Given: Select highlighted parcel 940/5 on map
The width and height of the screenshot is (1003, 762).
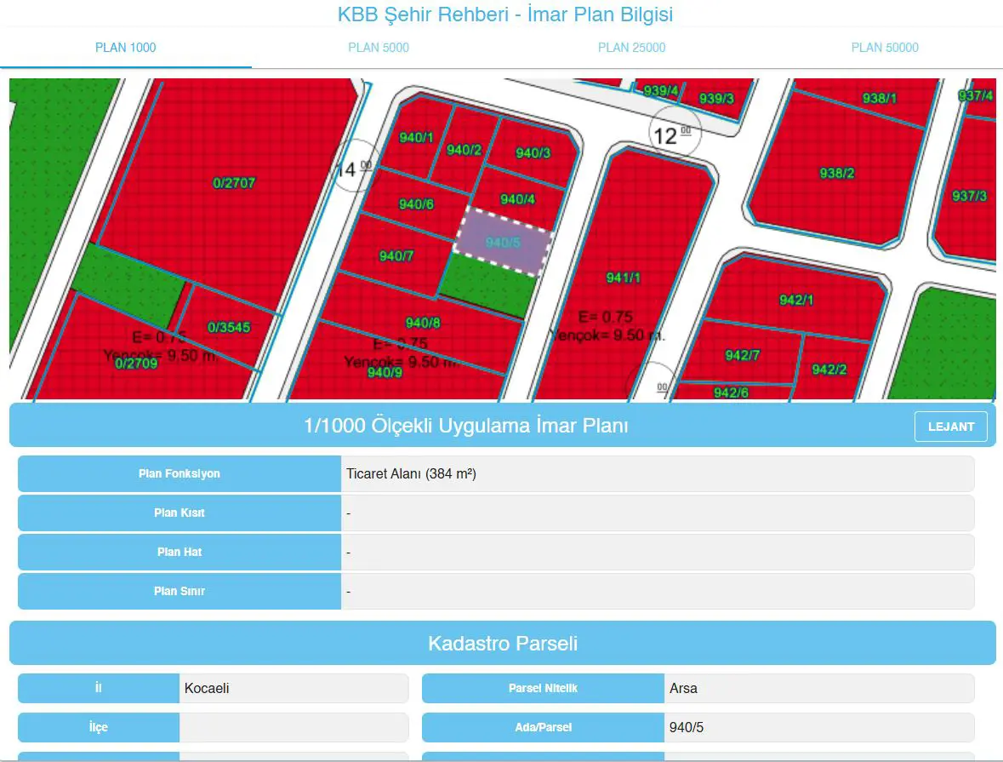Looking at the screenshot, I should point(504,242).
